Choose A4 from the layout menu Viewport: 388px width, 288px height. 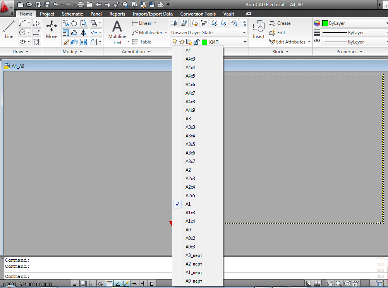coord(198,50)
